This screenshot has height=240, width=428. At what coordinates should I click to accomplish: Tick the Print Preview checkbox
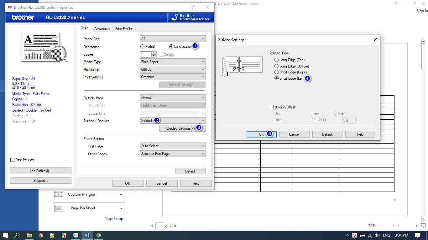13,160
